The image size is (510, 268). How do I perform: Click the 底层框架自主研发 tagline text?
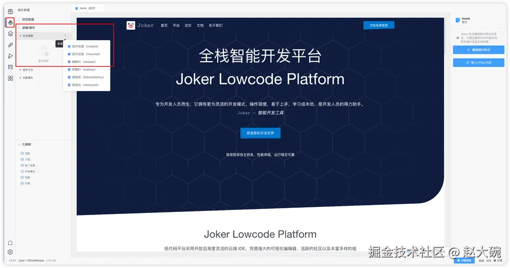260,154
